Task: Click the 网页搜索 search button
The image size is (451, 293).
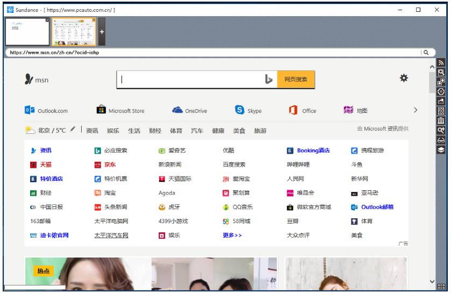Action: [296, 80]
